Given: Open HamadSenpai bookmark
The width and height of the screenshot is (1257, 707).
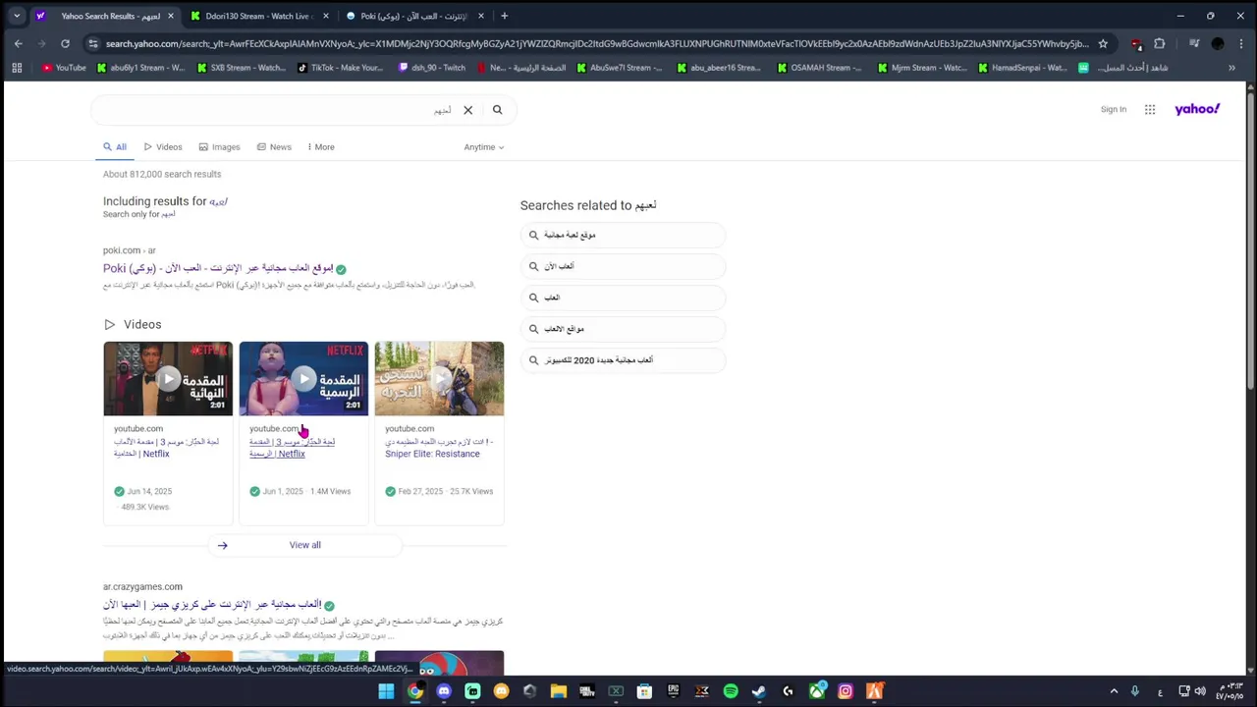Looking at the screenshot, I should coord(1022,68).
